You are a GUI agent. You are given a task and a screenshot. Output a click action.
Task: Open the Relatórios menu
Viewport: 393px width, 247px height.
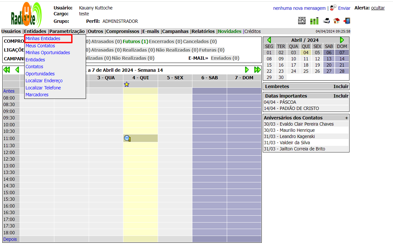click(x=203, y=31)
